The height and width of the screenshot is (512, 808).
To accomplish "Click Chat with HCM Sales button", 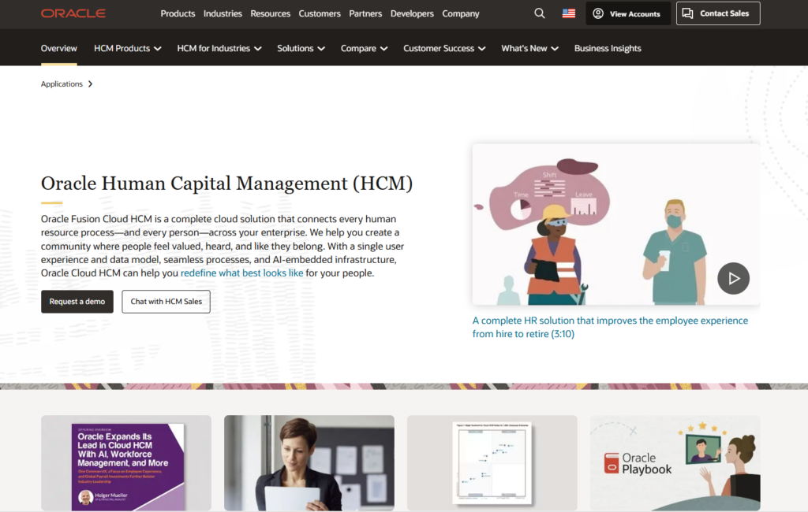I will pyautogui.click(x=166, y=302).
